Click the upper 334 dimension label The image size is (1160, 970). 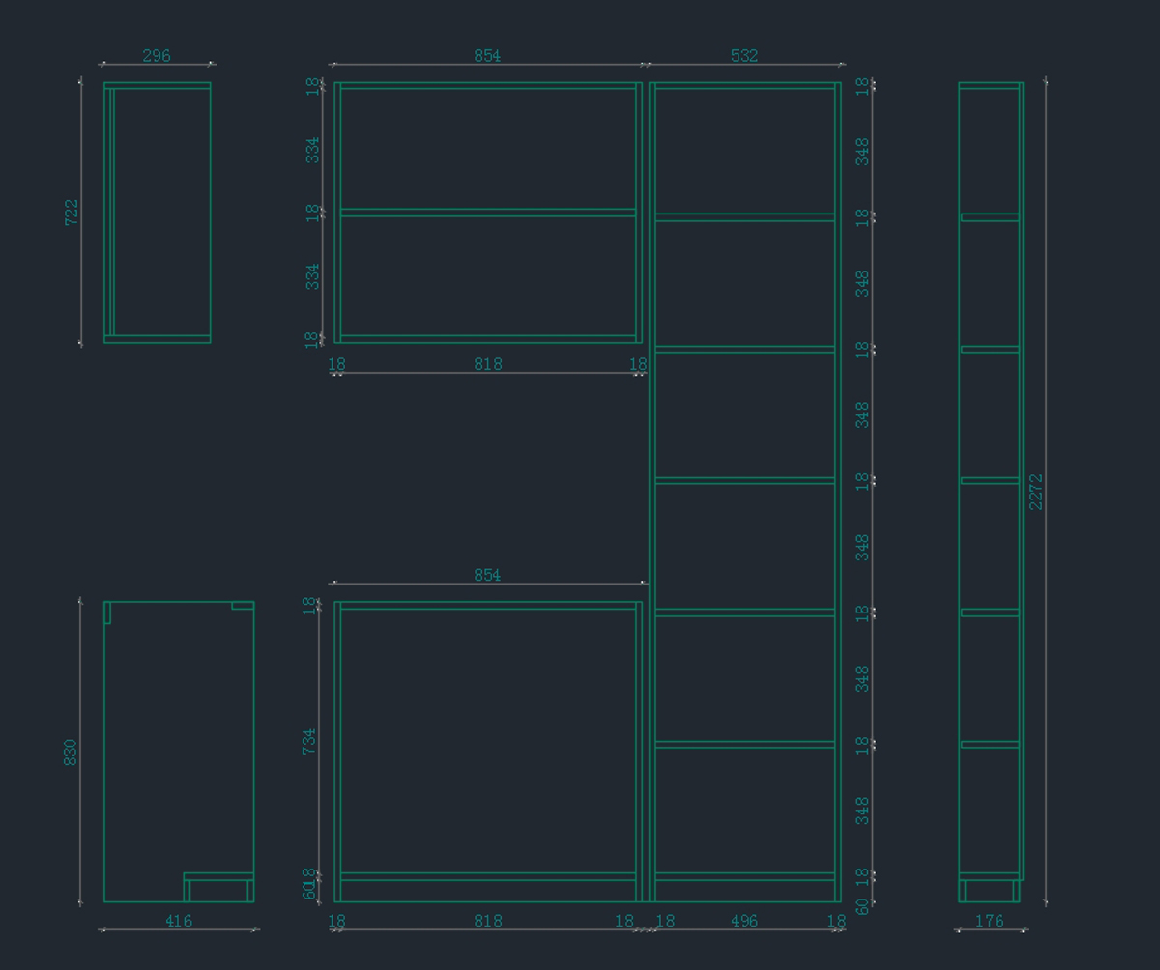(313, 150)
